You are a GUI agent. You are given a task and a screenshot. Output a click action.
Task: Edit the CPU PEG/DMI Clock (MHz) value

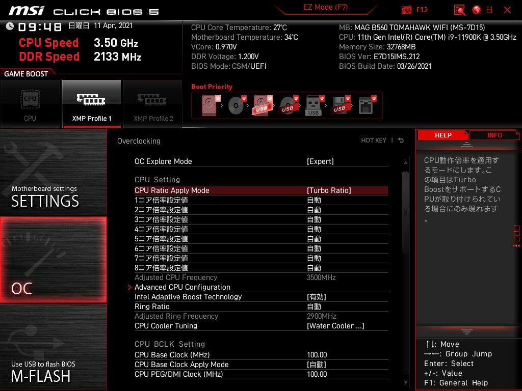point(261,374)
